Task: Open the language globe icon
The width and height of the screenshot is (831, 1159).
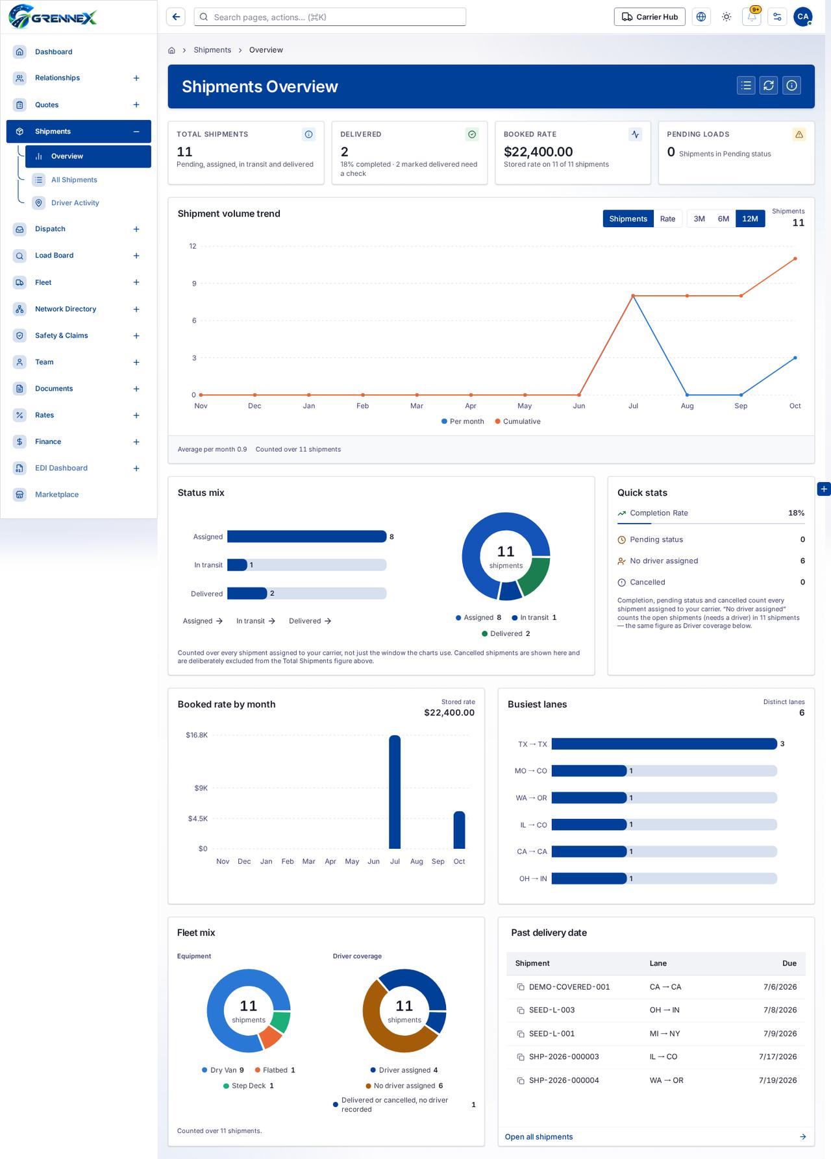Action: tap(701, 17)
